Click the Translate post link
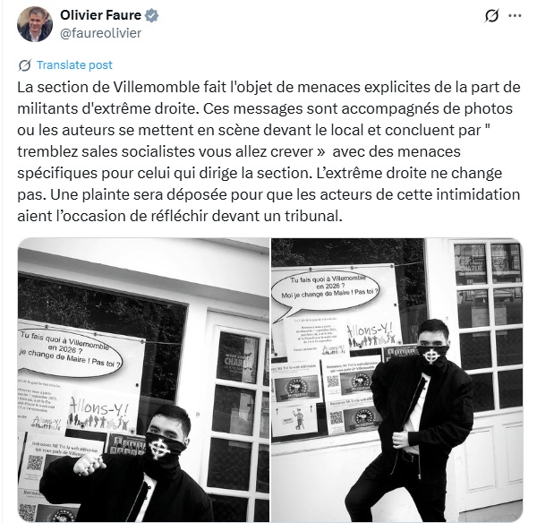This screenshot has width=537, height=523. 74,64
